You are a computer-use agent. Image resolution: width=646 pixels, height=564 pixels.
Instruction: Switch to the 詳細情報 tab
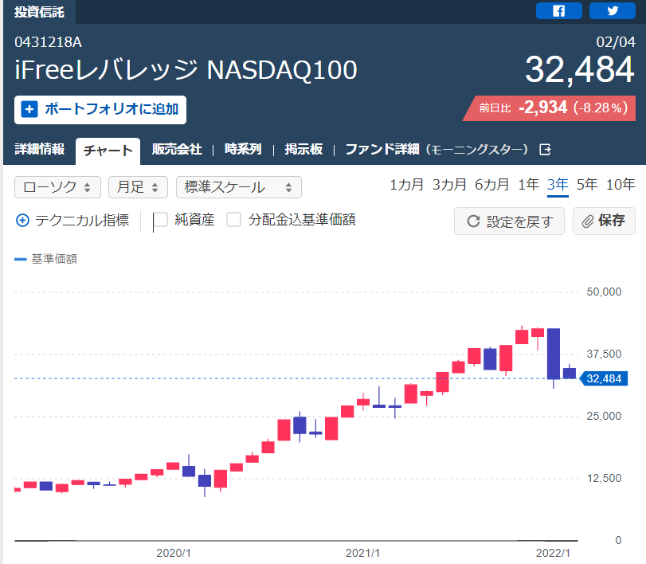[x=40, y=149]
